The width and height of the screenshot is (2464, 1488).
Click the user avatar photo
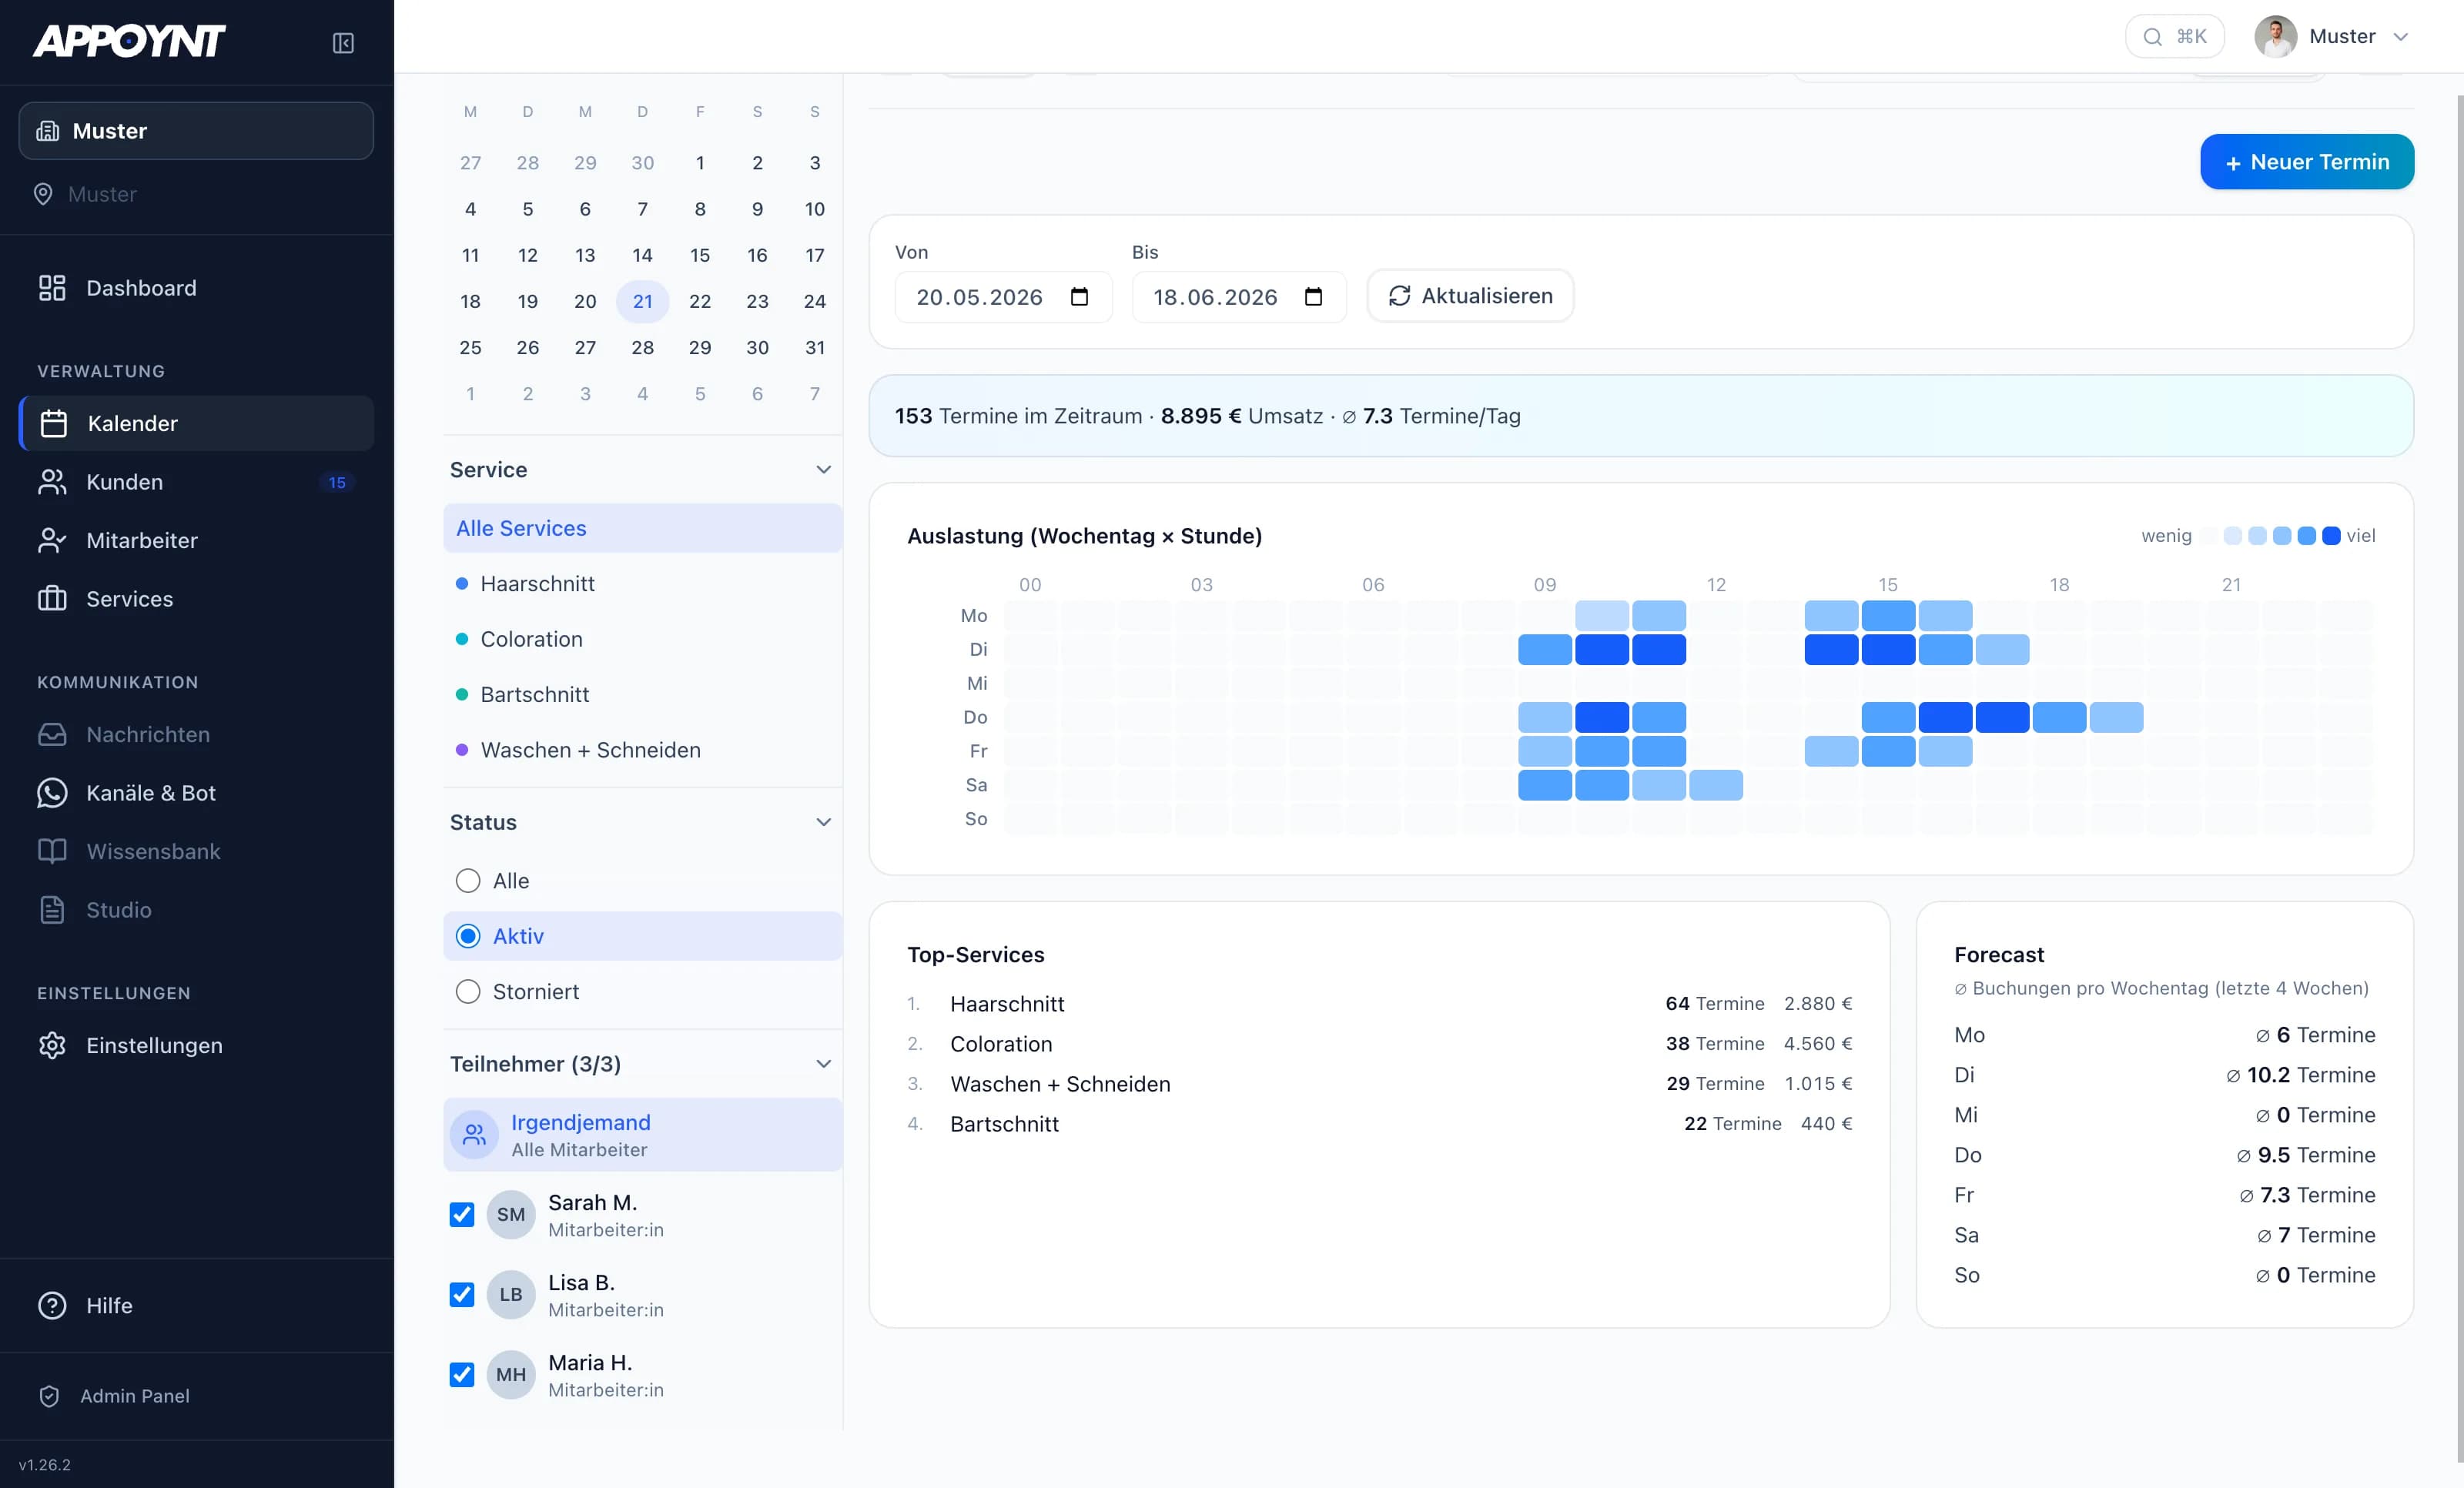[2275, 37]
